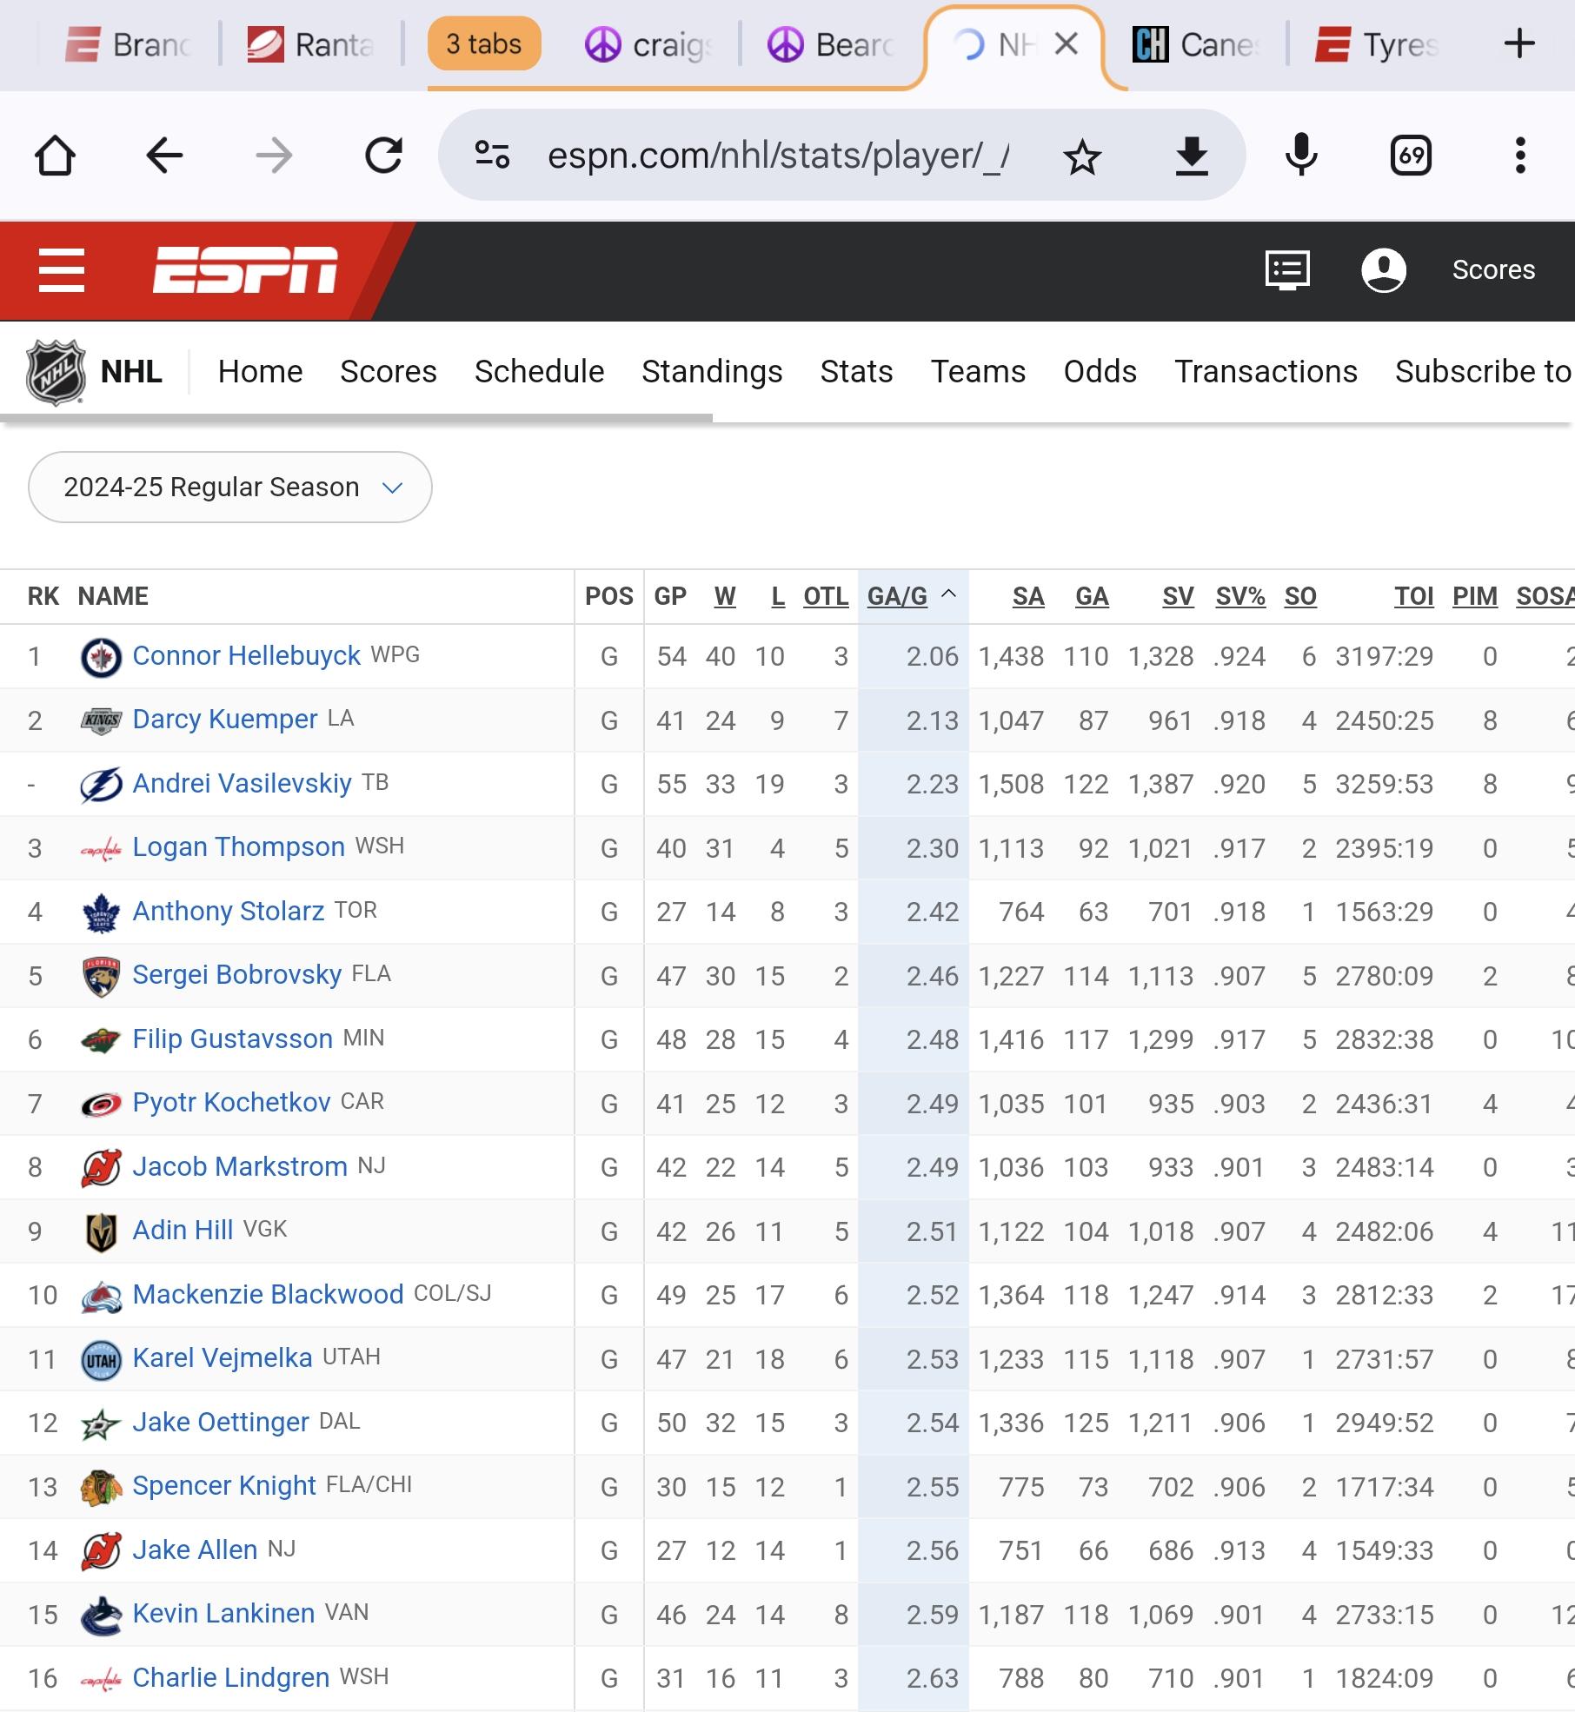
Task: Click Scores in the ESPN header
Action: [1493, 270]
